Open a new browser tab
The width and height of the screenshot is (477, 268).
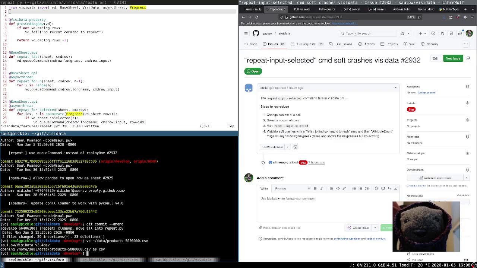pos(465,9)
